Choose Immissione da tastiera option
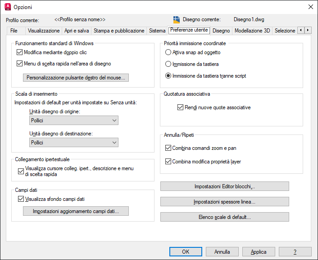 [168, 64]
